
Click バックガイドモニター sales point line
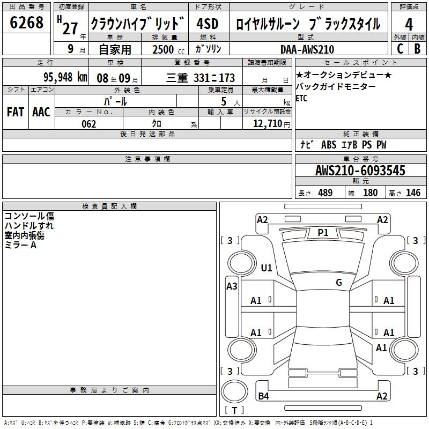[336, 86]
